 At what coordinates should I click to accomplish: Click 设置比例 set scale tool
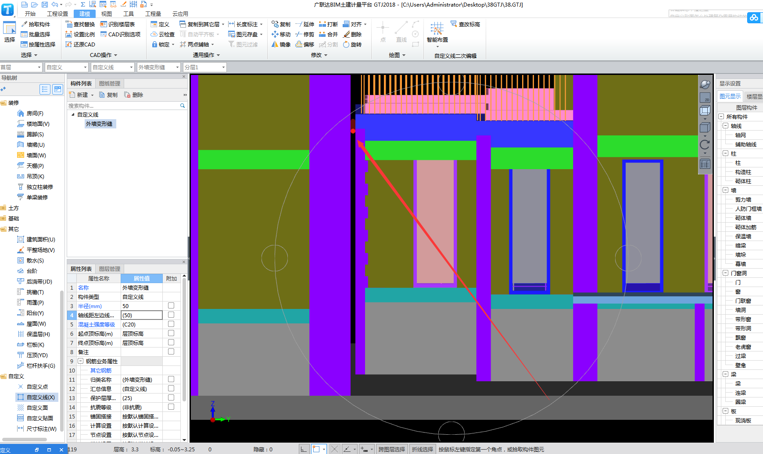coord(80,34)
